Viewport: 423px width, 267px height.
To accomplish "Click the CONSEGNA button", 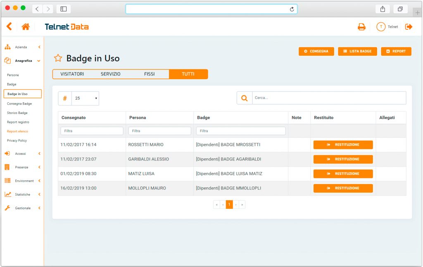I will click(x=316, y=51).
